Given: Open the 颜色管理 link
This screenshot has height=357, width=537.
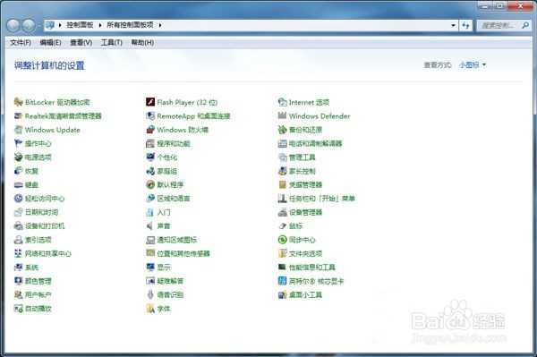Looking at the screenshot, I should click(38, 281).
